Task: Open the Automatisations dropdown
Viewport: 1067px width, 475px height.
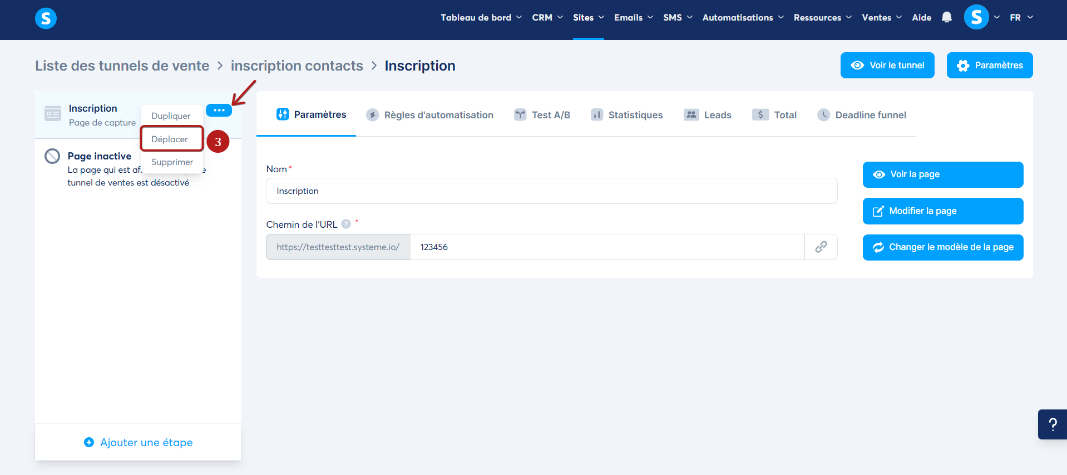Action: tap(743, 17)
